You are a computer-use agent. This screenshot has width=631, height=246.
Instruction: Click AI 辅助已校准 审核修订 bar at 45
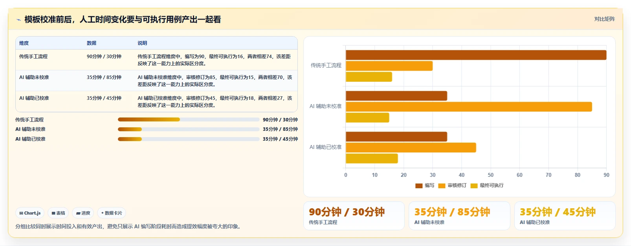coord(411,148)
